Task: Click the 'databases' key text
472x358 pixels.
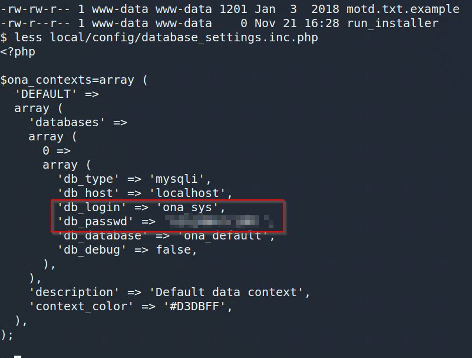Action: [x=67, y=122]
